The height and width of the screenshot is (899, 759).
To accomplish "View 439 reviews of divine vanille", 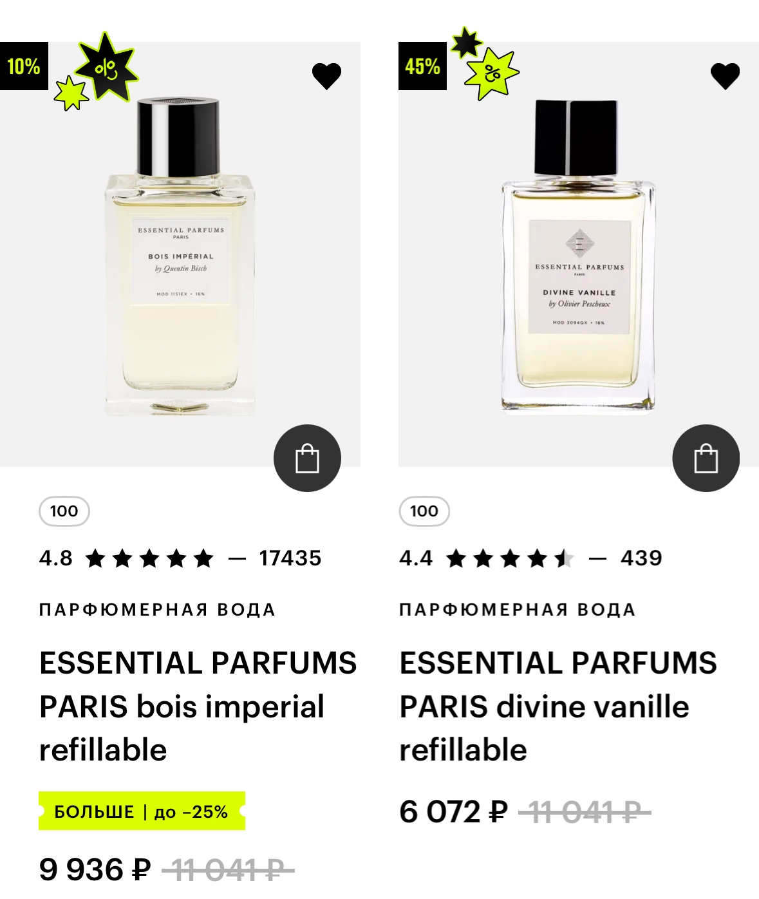I will pos(641,558).
